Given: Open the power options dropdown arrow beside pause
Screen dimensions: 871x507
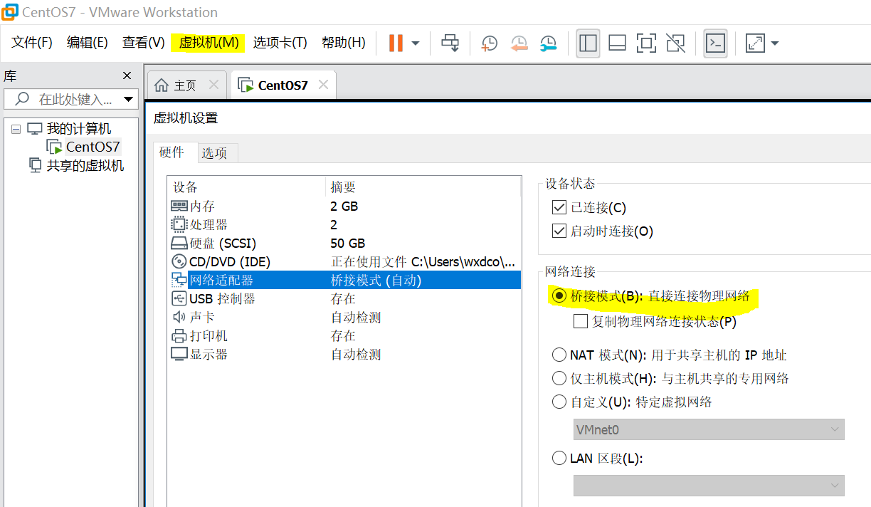Looking at the screenshot, I should [x=416, y=43].
